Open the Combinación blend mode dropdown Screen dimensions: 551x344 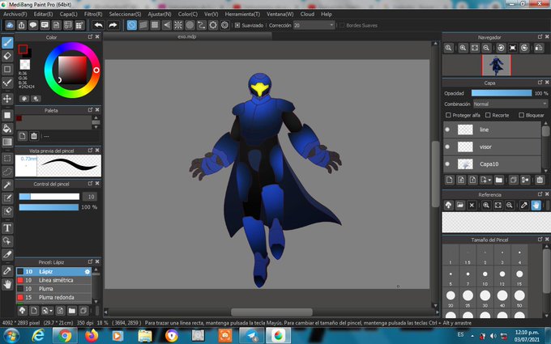coord(510,104)
